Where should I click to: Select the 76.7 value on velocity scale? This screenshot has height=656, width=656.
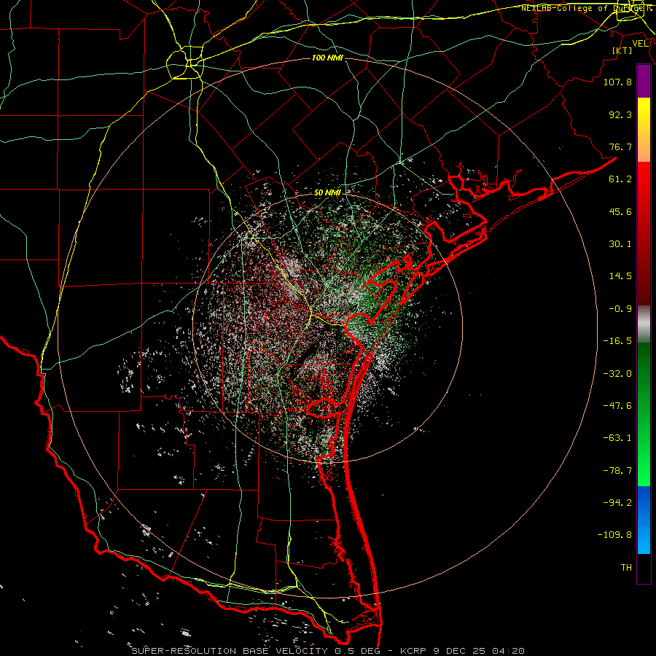620,147
